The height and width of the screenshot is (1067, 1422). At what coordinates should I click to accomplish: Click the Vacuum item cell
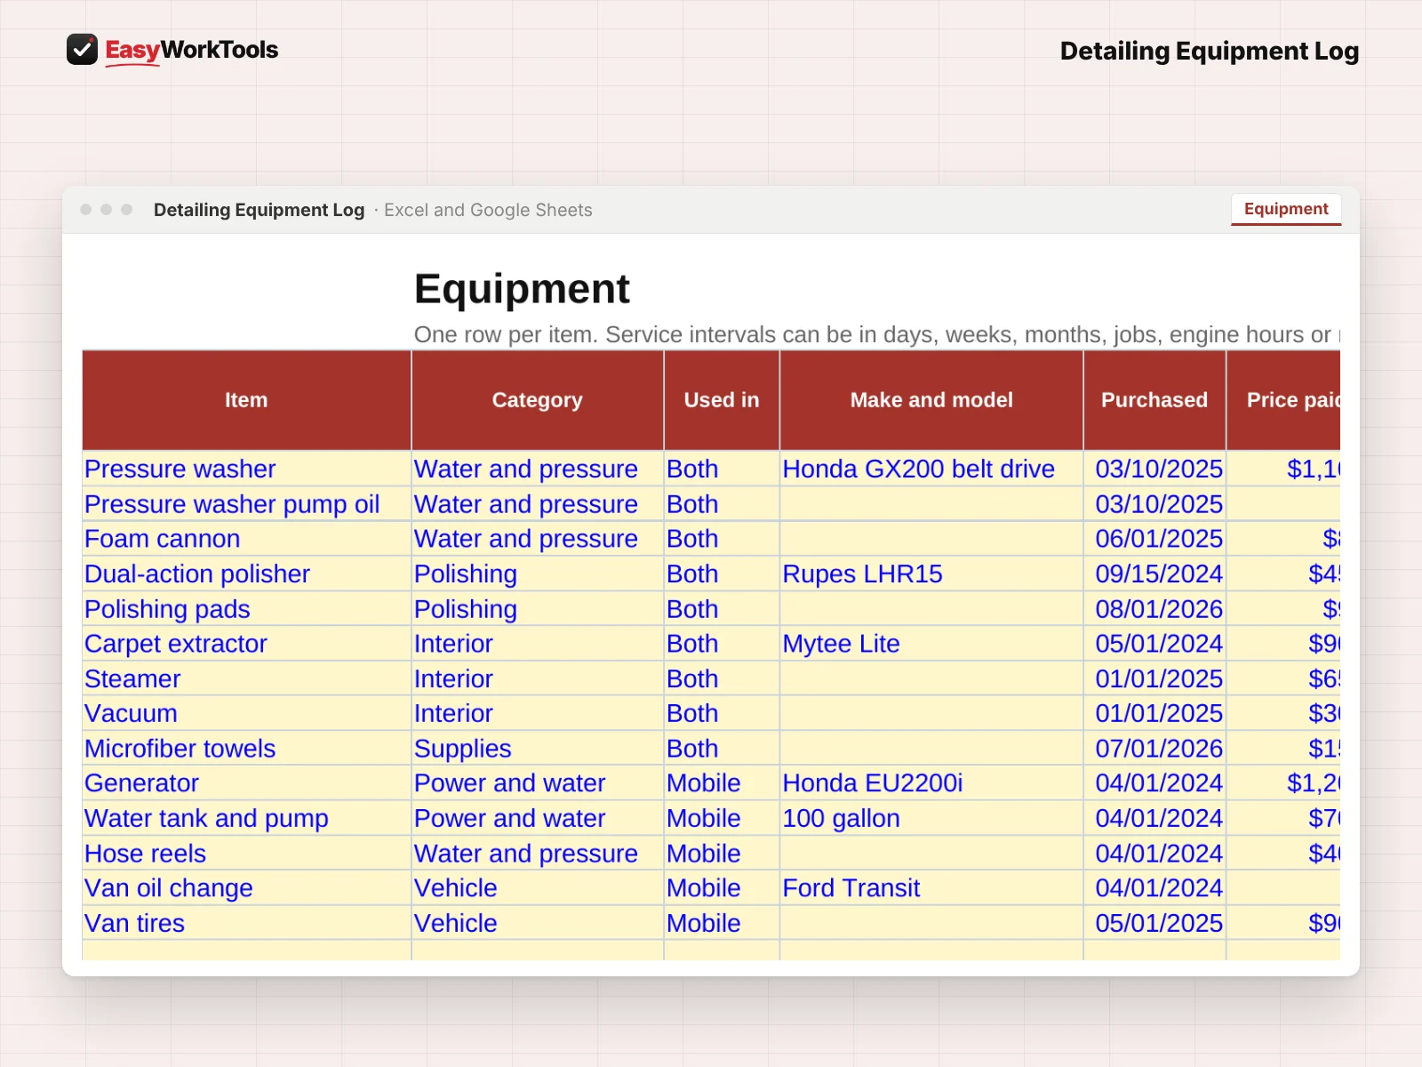(x=246, y=713)
